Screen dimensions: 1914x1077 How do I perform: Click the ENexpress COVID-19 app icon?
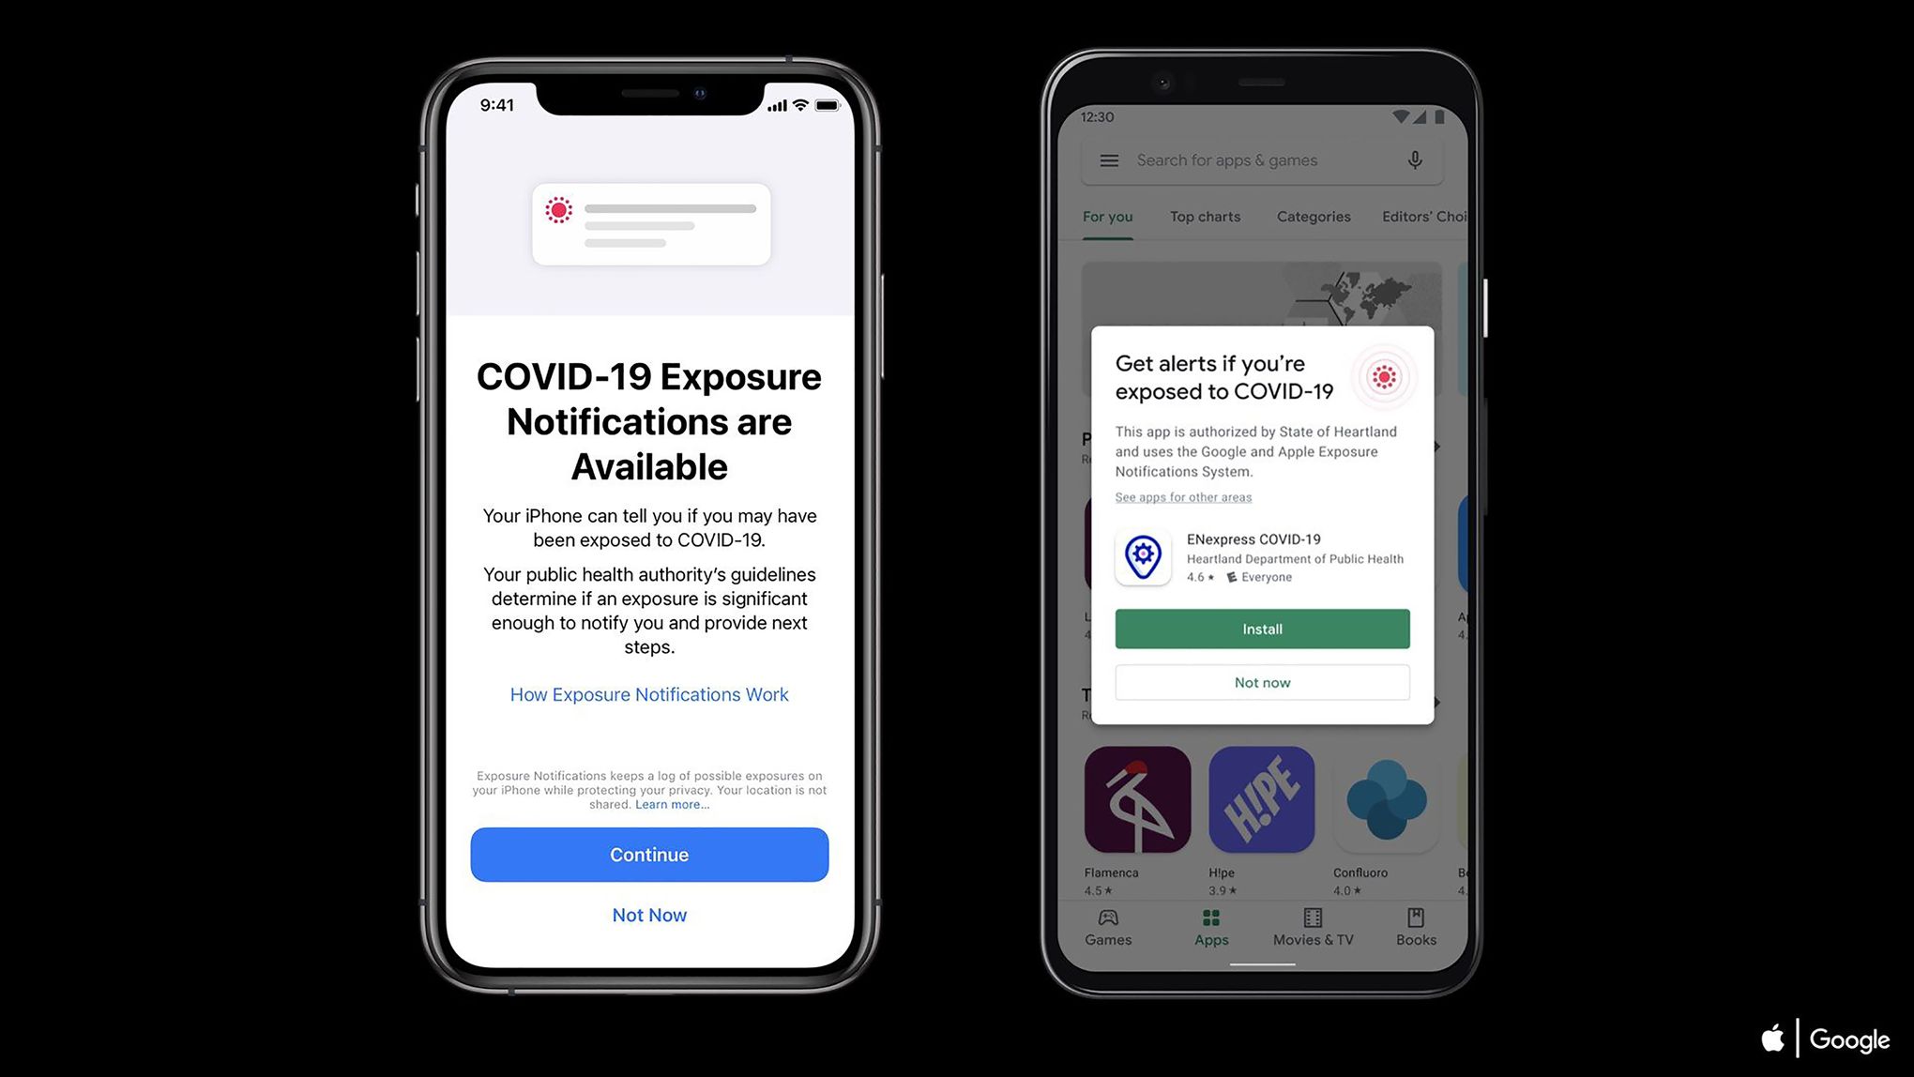[1141, 555]
